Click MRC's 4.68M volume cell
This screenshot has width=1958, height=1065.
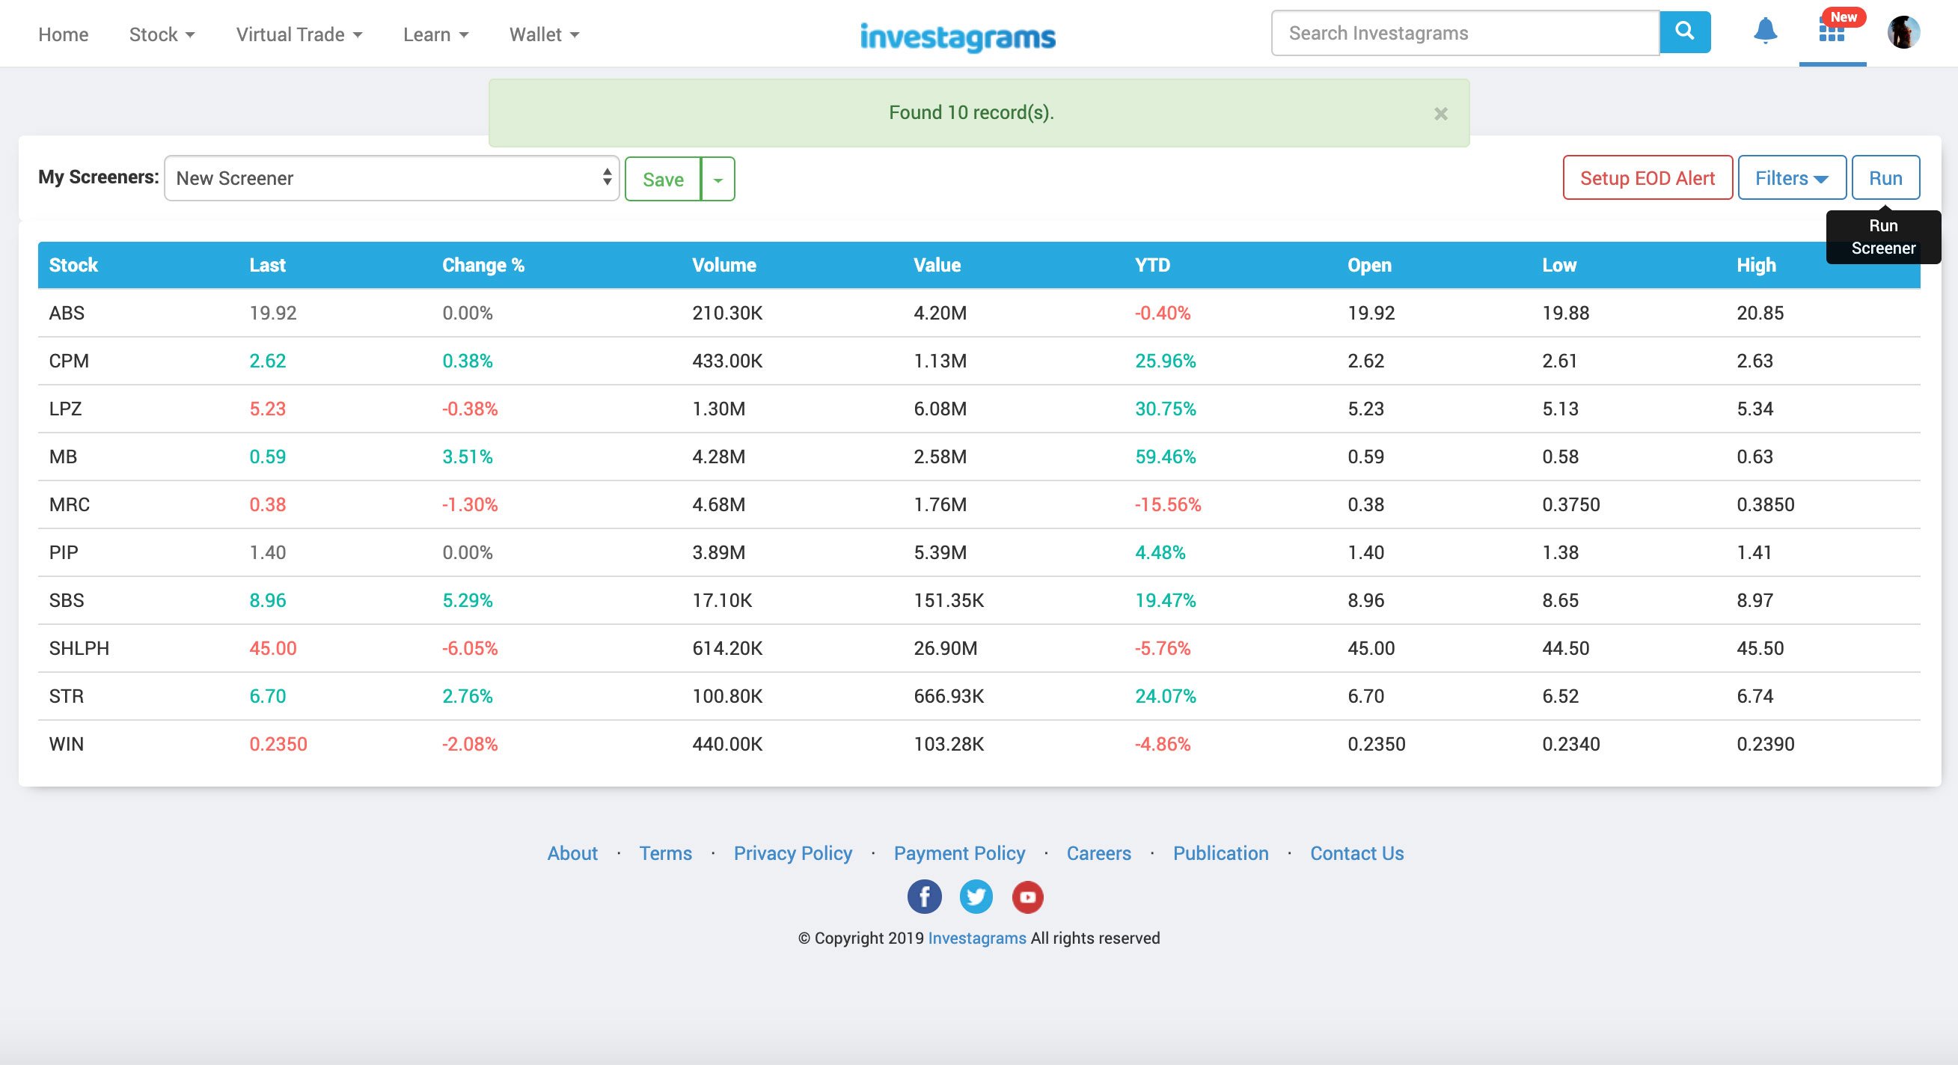(718, 504)
